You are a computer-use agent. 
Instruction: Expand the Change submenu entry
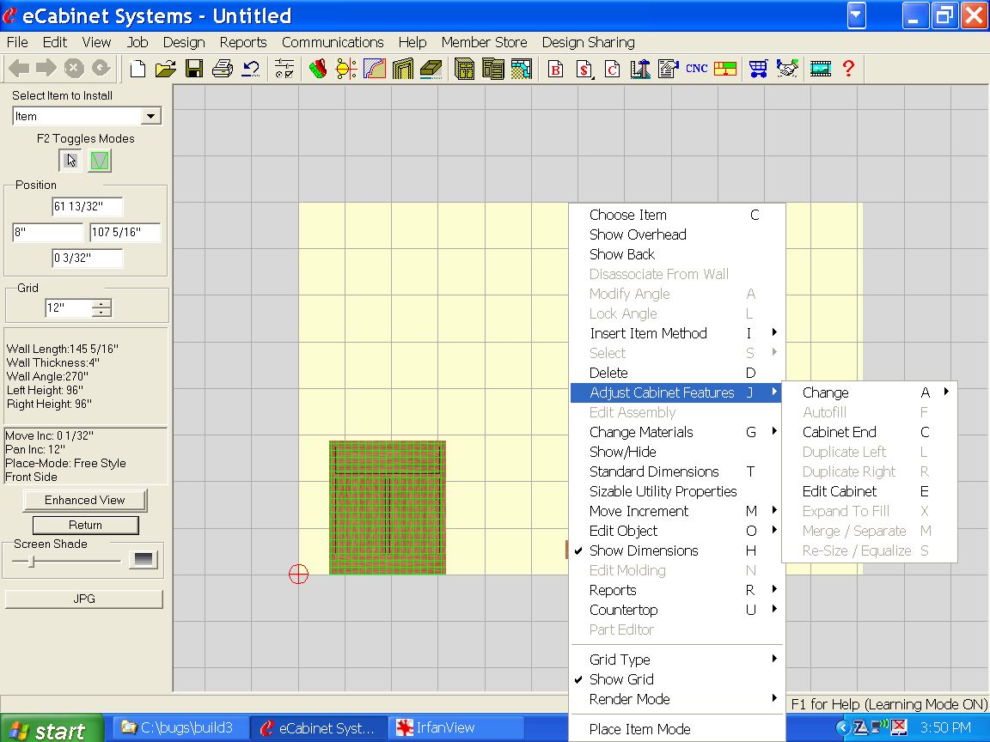click(870, 392)
